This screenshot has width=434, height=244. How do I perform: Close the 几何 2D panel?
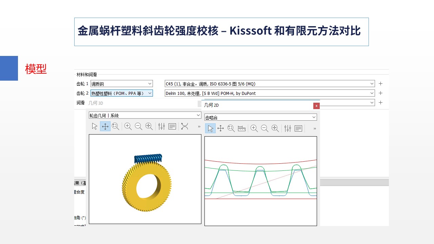[316, 106]
